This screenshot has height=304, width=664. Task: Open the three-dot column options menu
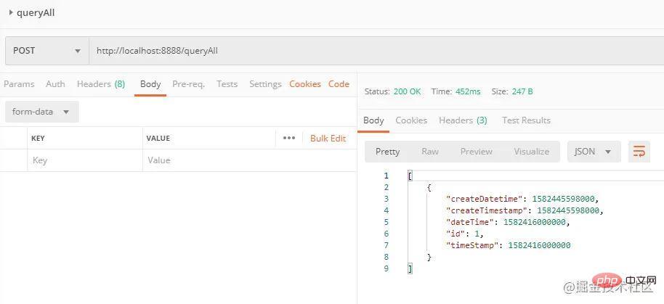coord(289,138)
